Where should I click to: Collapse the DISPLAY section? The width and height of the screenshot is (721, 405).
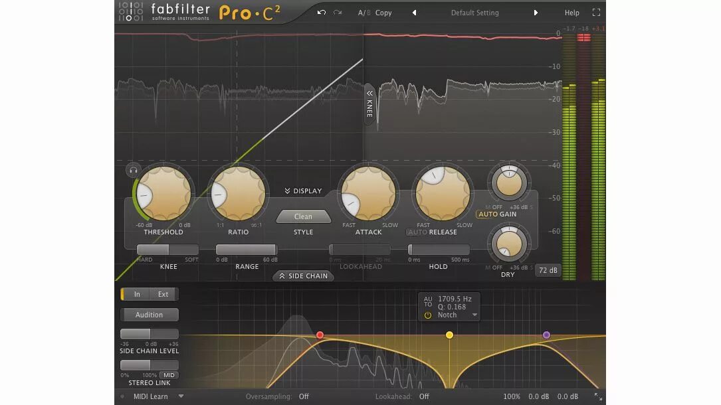pyautogui.click(x=303, y=191)
